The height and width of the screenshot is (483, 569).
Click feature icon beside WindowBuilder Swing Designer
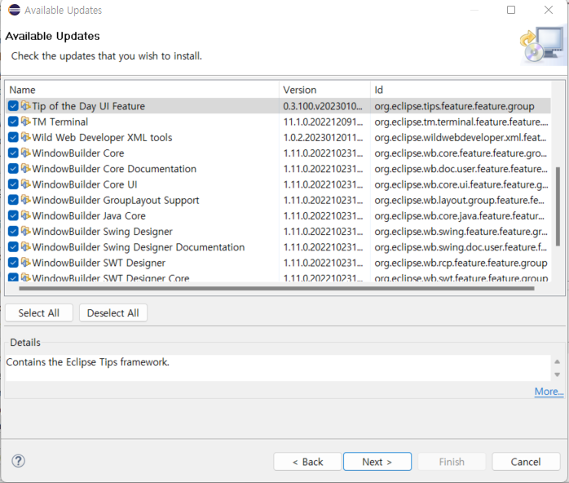(25, 231)
